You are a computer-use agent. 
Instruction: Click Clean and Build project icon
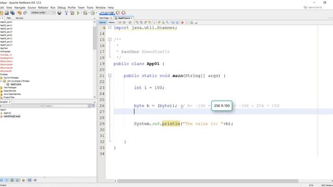[x=72, y=13]
